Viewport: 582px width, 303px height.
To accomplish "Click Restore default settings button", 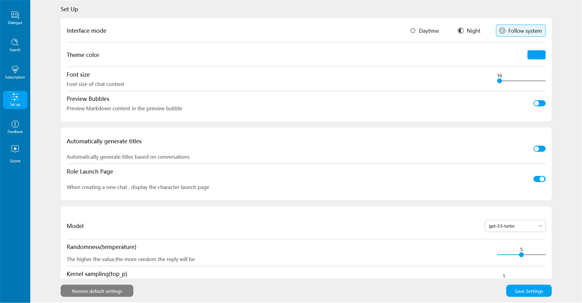I will 97,291.
